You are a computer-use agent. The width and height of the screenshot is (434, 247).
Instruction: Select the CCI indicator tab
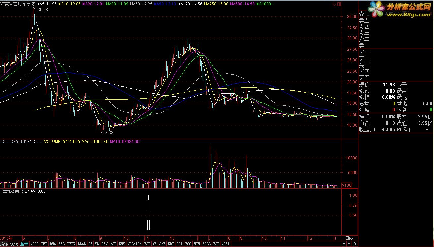[179, 244]
